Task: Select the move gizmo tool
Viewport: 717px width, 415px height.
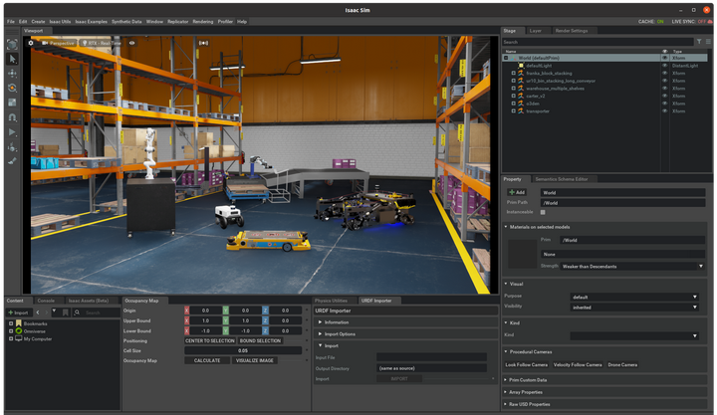Action: [12, 74]
